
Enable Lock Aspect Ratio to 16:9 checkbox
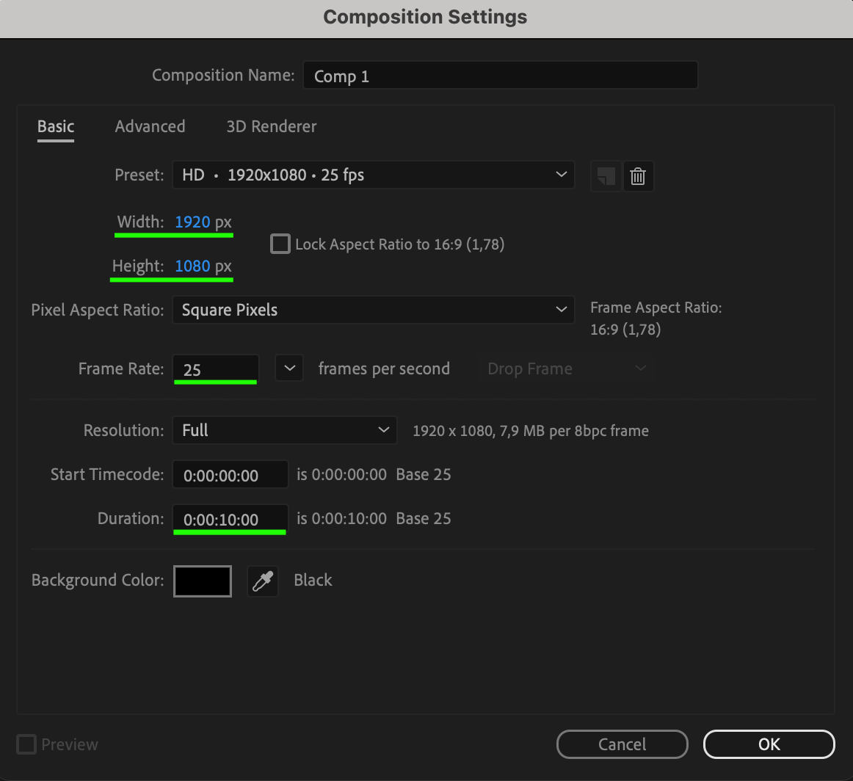pyautogui.click(x=280, y=244)
